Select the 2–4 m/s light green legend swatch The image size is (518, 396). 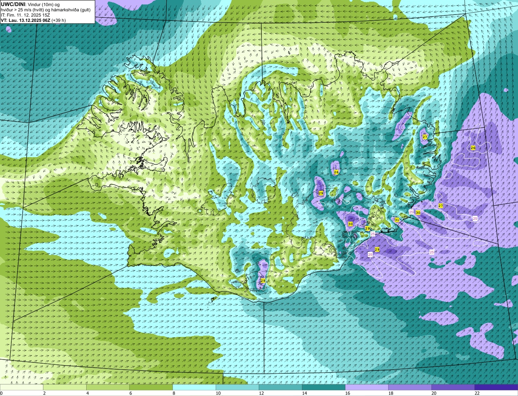point(65,387)
